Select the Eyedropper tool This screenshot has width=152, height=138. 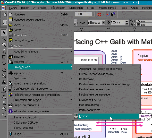[4, 96]
